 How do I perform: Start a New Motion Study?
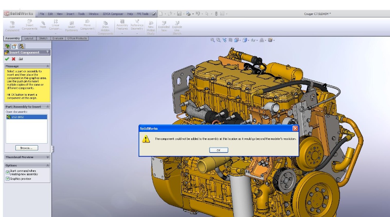pos(151,28)
